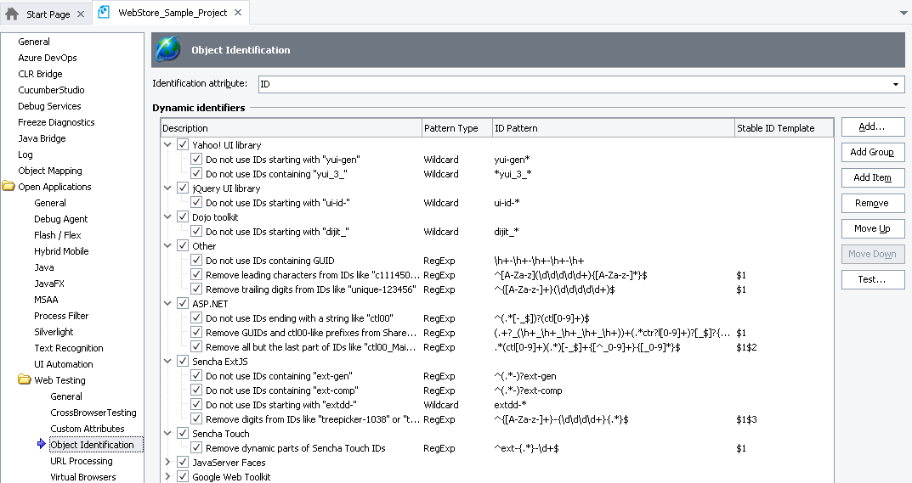Click the WebStore_Sample_Project tab icon
912x483 pixels.
[104, 13]
